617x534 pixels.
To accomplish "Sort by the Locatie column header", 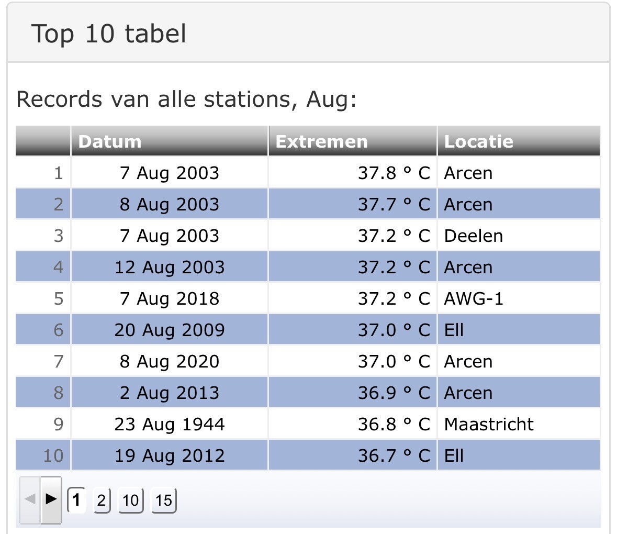I will coord(519,141).
